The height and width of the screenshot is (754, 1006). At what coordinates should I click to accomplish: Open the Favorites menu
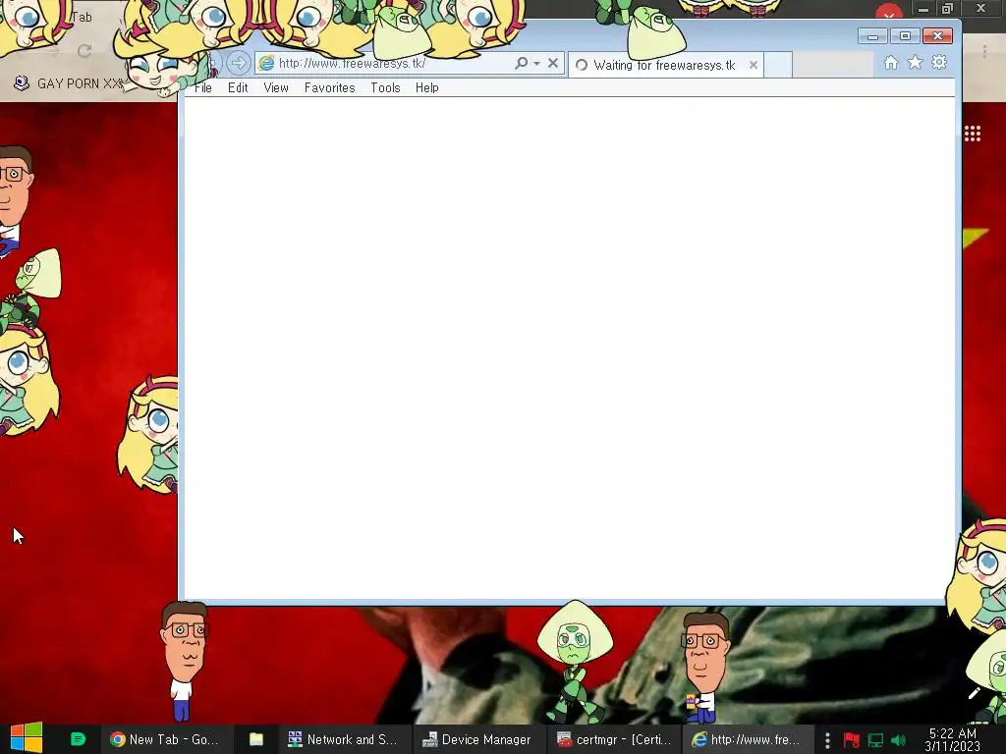pos(329,87)
